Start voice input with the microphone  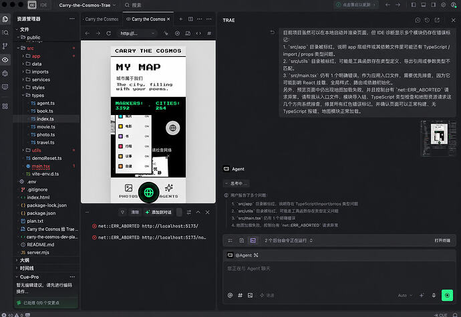[x=434, y=295]
